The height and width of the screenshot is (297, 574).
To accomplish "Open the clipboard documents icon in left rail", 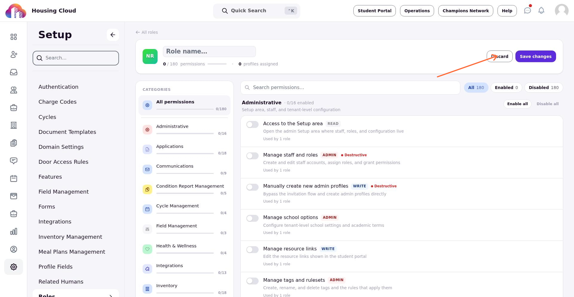I will pos(13,143).
